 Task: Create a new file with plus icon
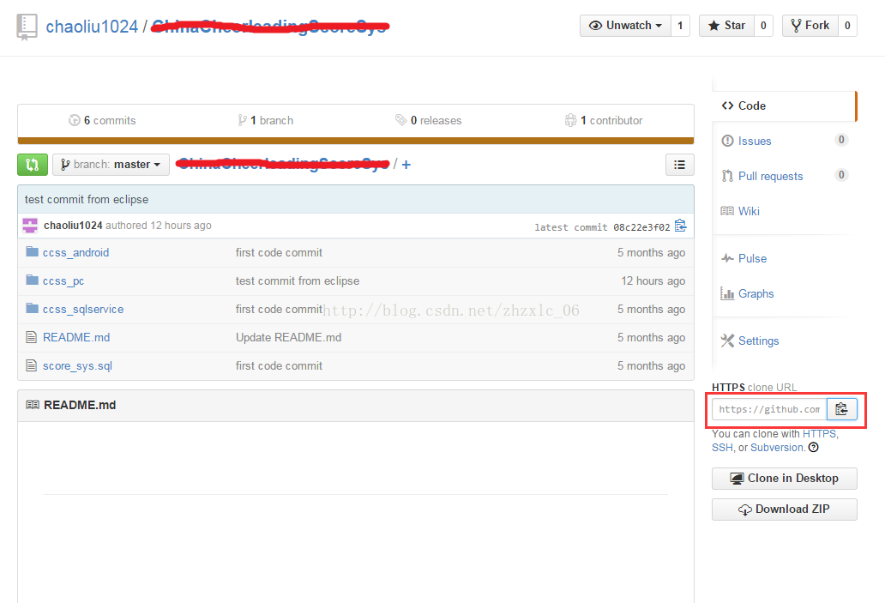pyautogui.click(x=406, y=165)
